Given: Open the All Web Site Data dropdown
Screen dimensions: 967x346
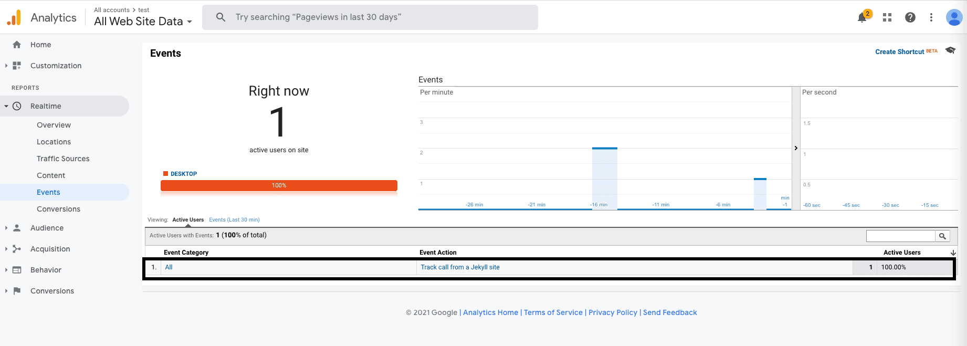Looking at the screenshot, I should coord(143,22).
